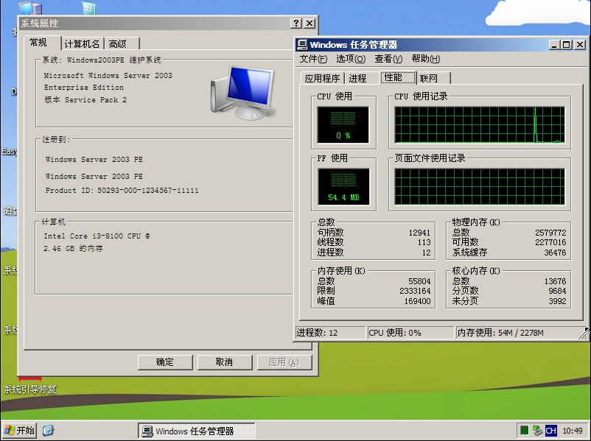Open the Start menu flag icon
This screenshot has height=441, width=591.
coord(10,430)
